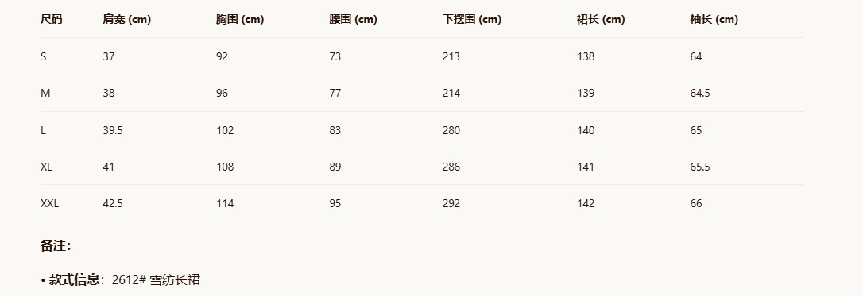Click the XL size row label
Screen dimensions: 863x296
[x=46, y=167]
